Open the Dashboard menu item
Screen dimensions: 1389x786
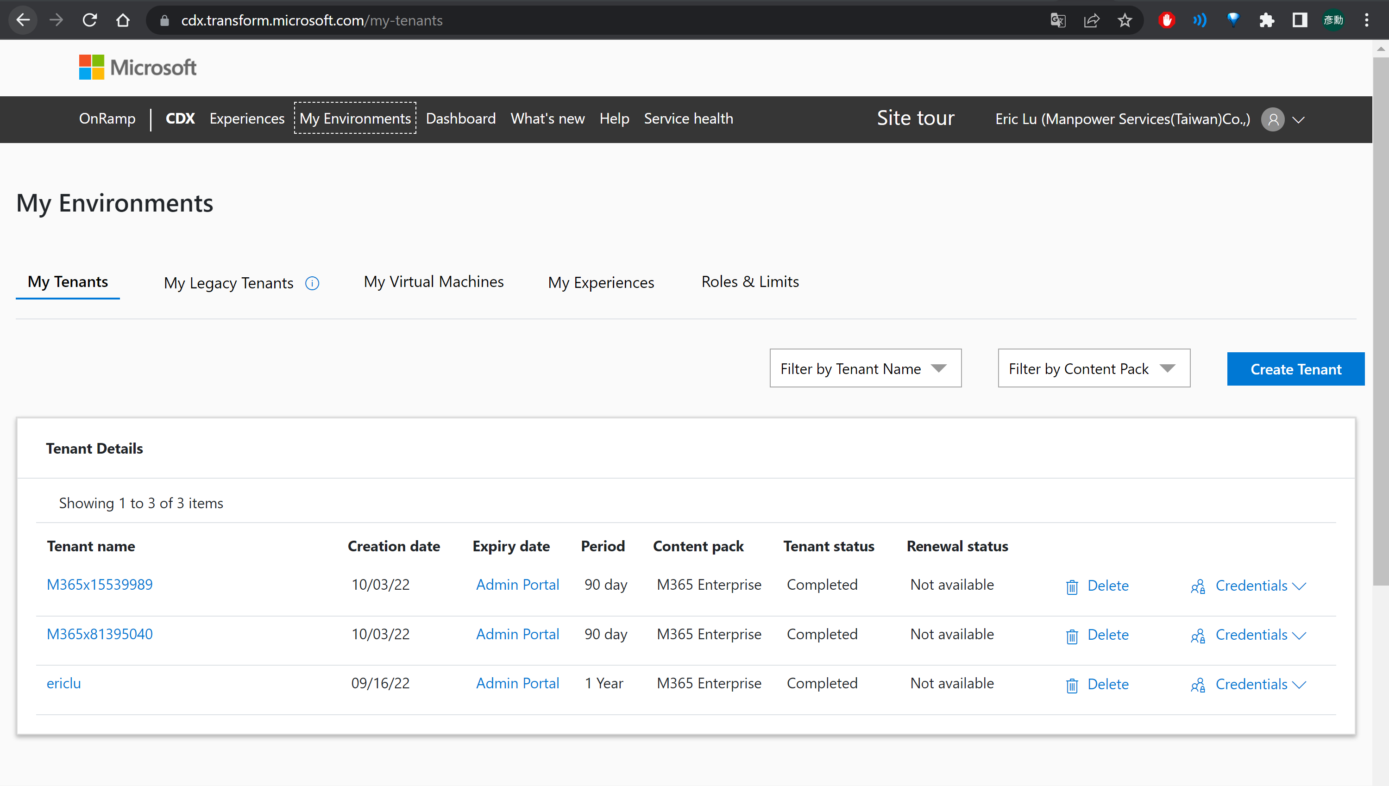tap(460, 118)
